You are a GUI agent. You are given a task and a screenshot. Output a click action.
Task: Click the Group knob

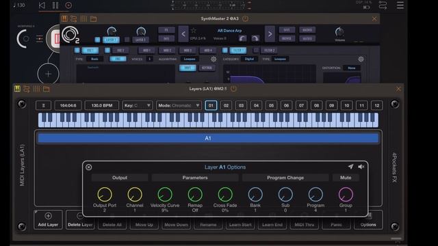(x=346, y=194)
